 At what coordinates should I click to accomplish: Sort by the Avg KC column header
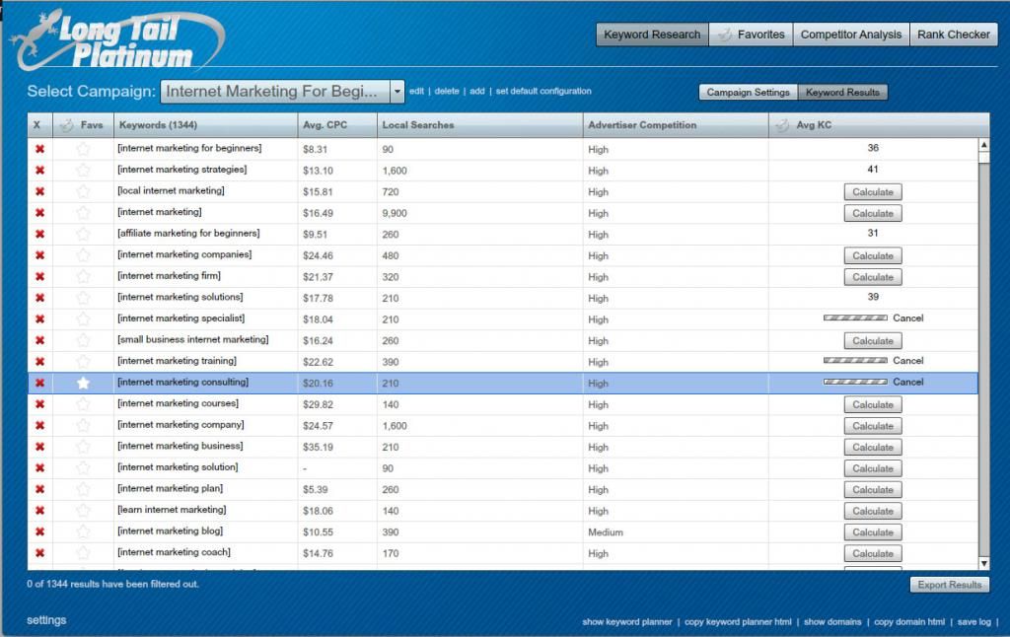[879, 125]
